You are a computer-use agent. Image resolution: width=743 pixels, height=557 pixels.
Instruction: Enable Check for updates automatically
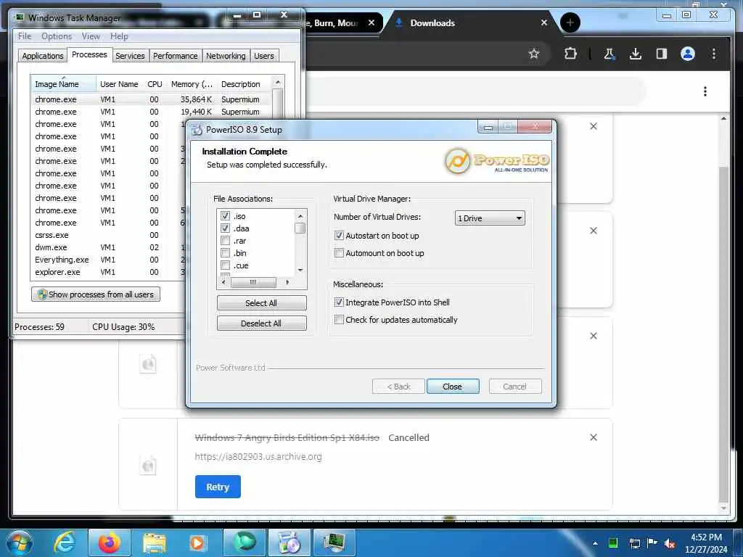[339, 320]
